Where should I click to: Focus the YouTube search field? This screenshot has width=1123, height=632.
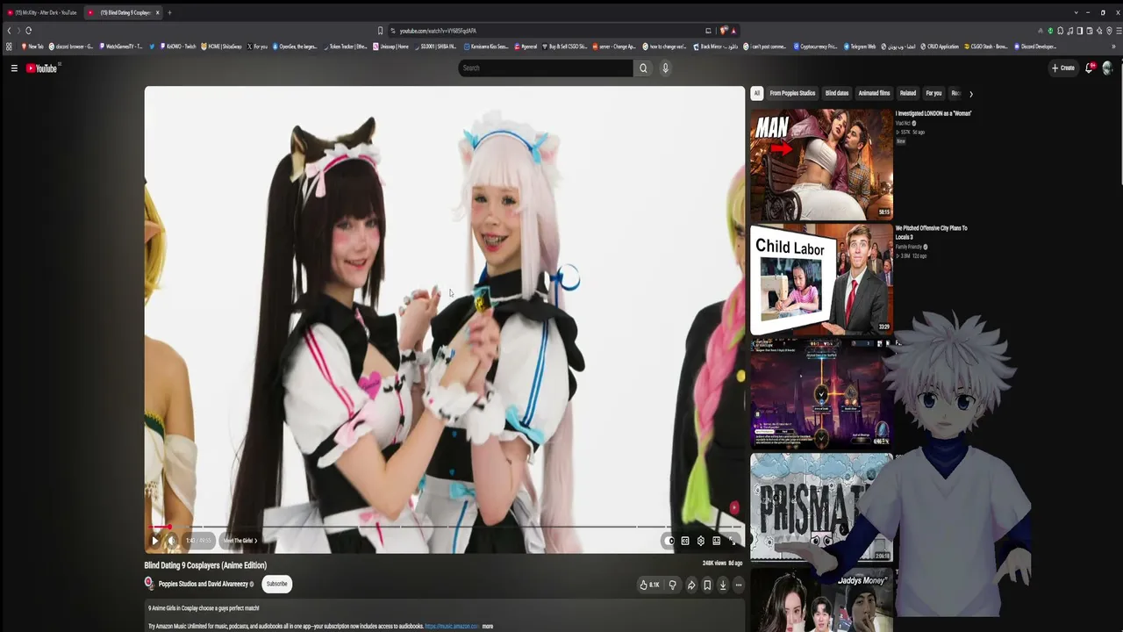pyautogui.click(x=545, y=68)
